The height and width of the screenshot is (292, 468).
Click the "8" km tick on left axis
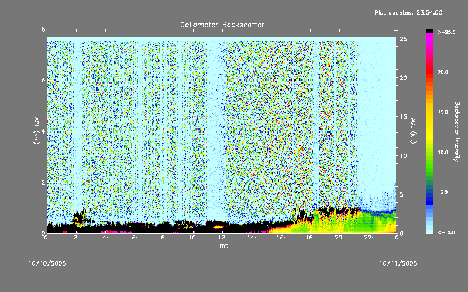click(x=43, y=30)
